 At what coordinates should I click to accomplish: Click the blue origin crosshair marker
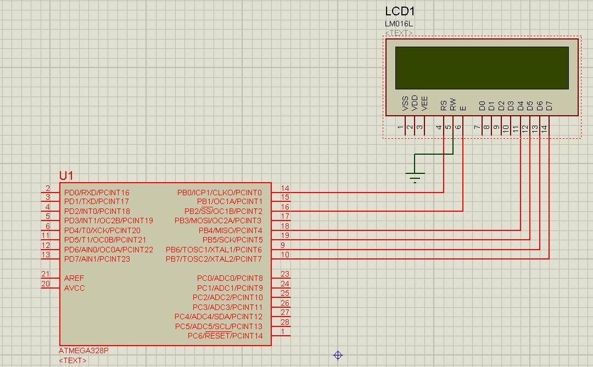[x=338, y=355]
